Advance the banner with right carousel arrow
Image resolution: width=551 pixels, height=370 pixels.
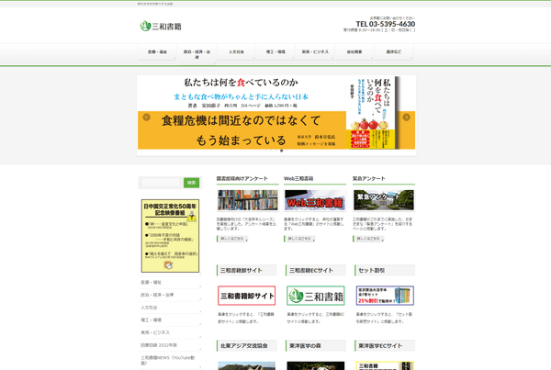coord(406,118)
